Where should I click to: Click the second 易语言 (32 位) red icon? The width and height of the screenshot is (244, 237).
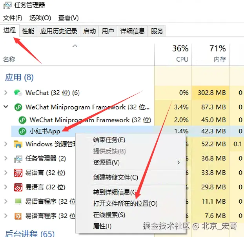tap(18, 187)
